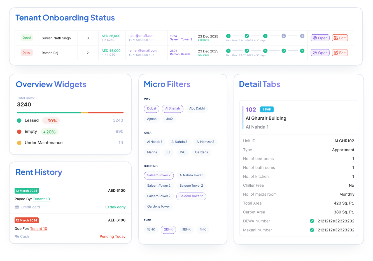Click the 1 BHK badge beside unit 102
This screenshot has height=261, width=373.
tap(267, 110)
